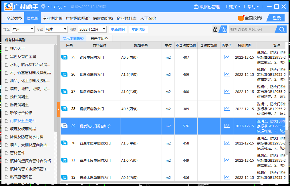This screenshot has width=290, height=186.
Task: Click the blue open padlock icon
Action: point(224,29)
